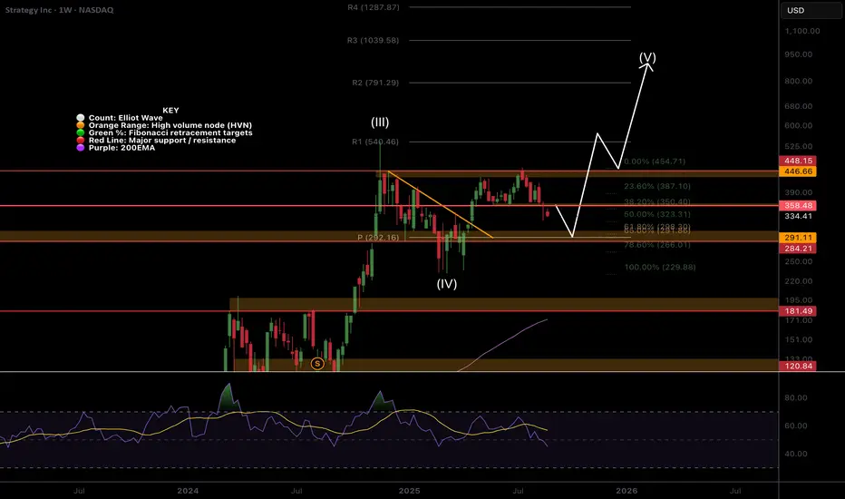This screenshot has height=499, width=845.
Task: Click the 2025 time axis label
Action: click(409, 491)
